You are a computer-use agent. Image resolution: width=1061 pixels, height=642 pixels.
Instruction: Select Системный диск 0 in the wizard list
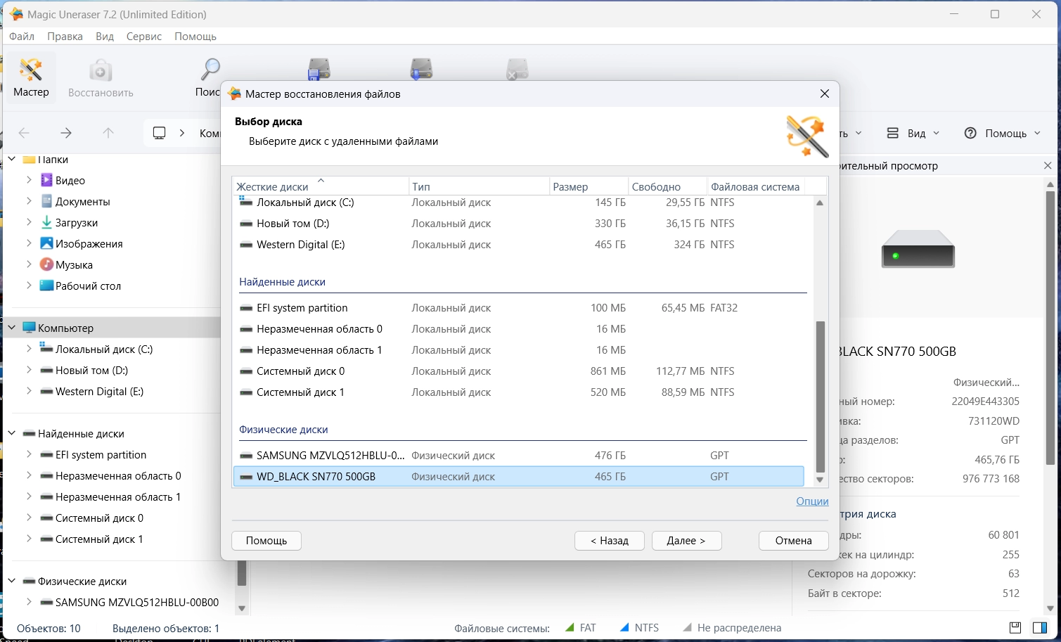pyautogui.click(x=518, y=371)
